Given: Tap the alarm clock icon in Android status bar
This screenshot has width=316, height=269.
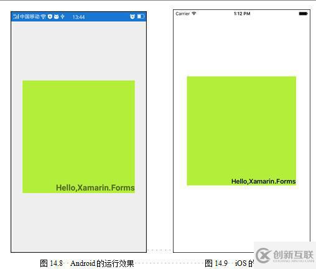Looking at the screenshot, I should [132, 16].
